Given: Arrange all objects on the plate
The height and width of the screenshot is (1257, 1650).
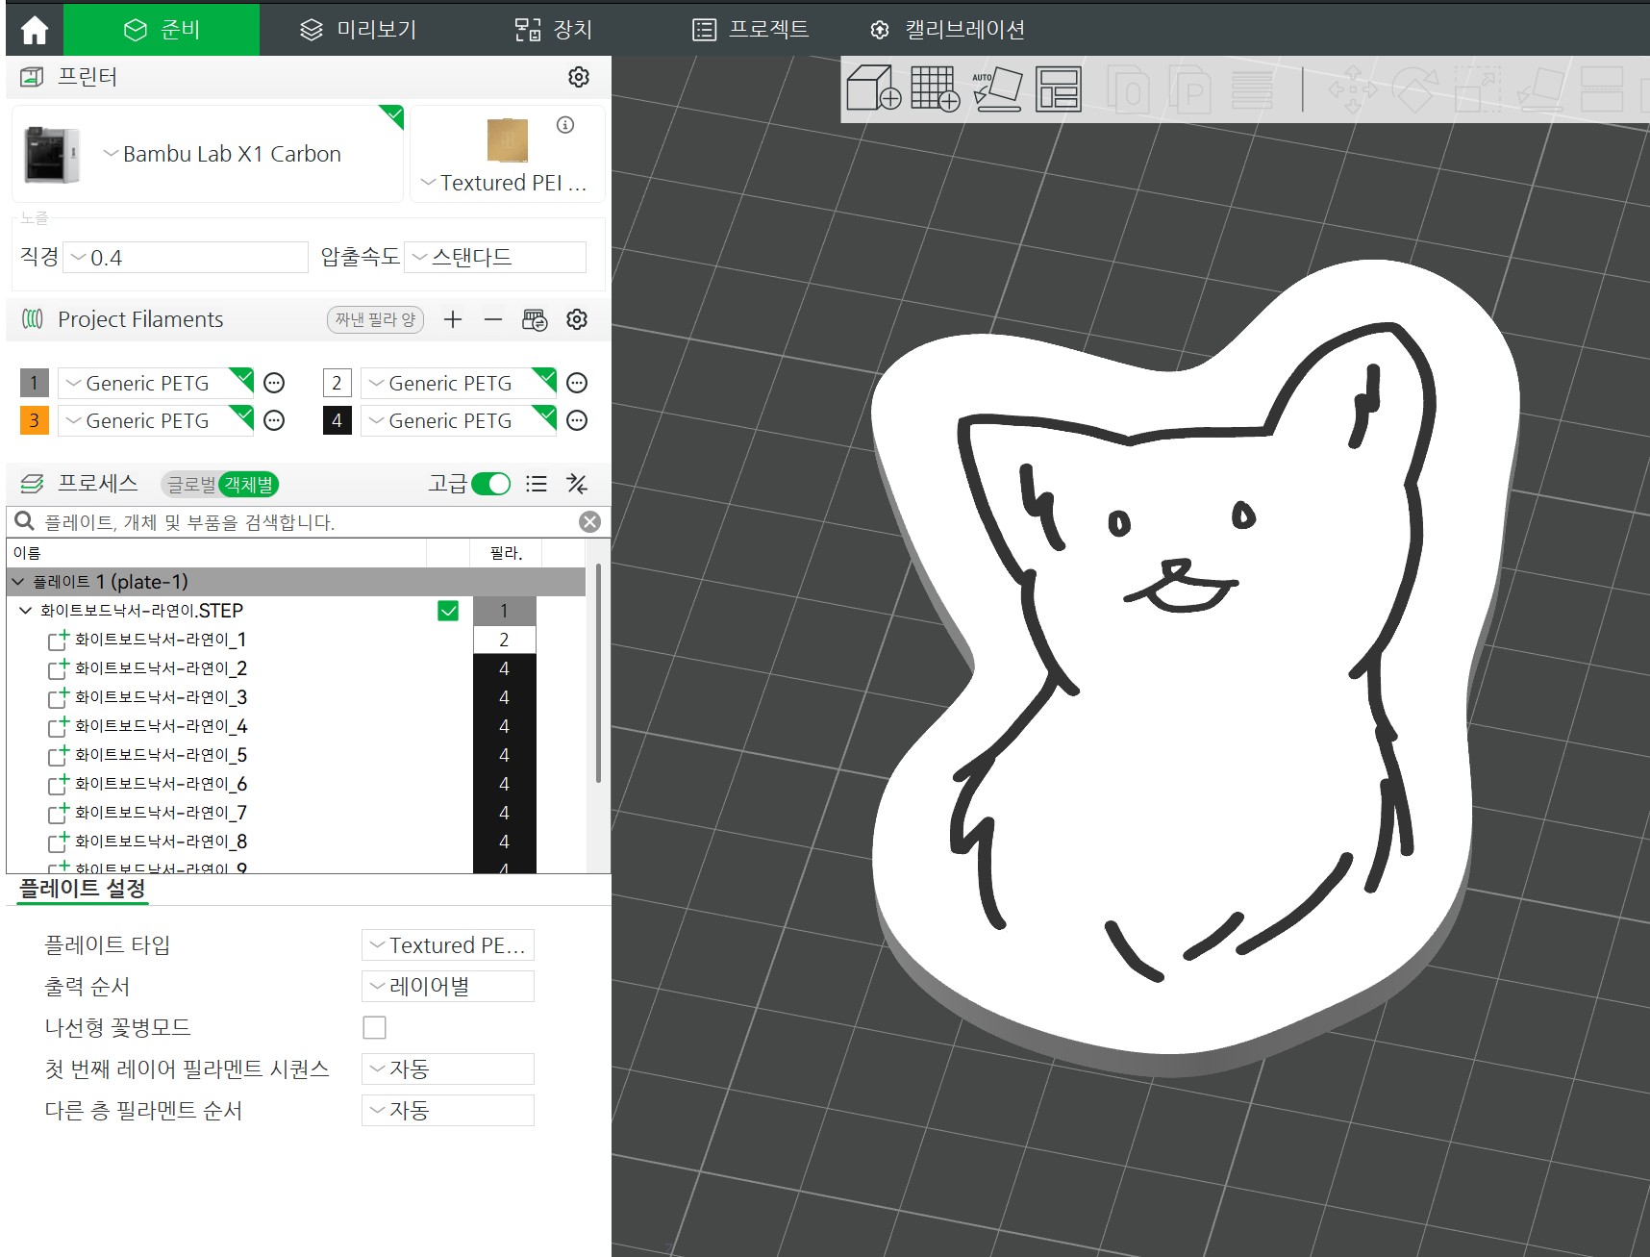Looking at the screenshot, I should coord(1059,88).
